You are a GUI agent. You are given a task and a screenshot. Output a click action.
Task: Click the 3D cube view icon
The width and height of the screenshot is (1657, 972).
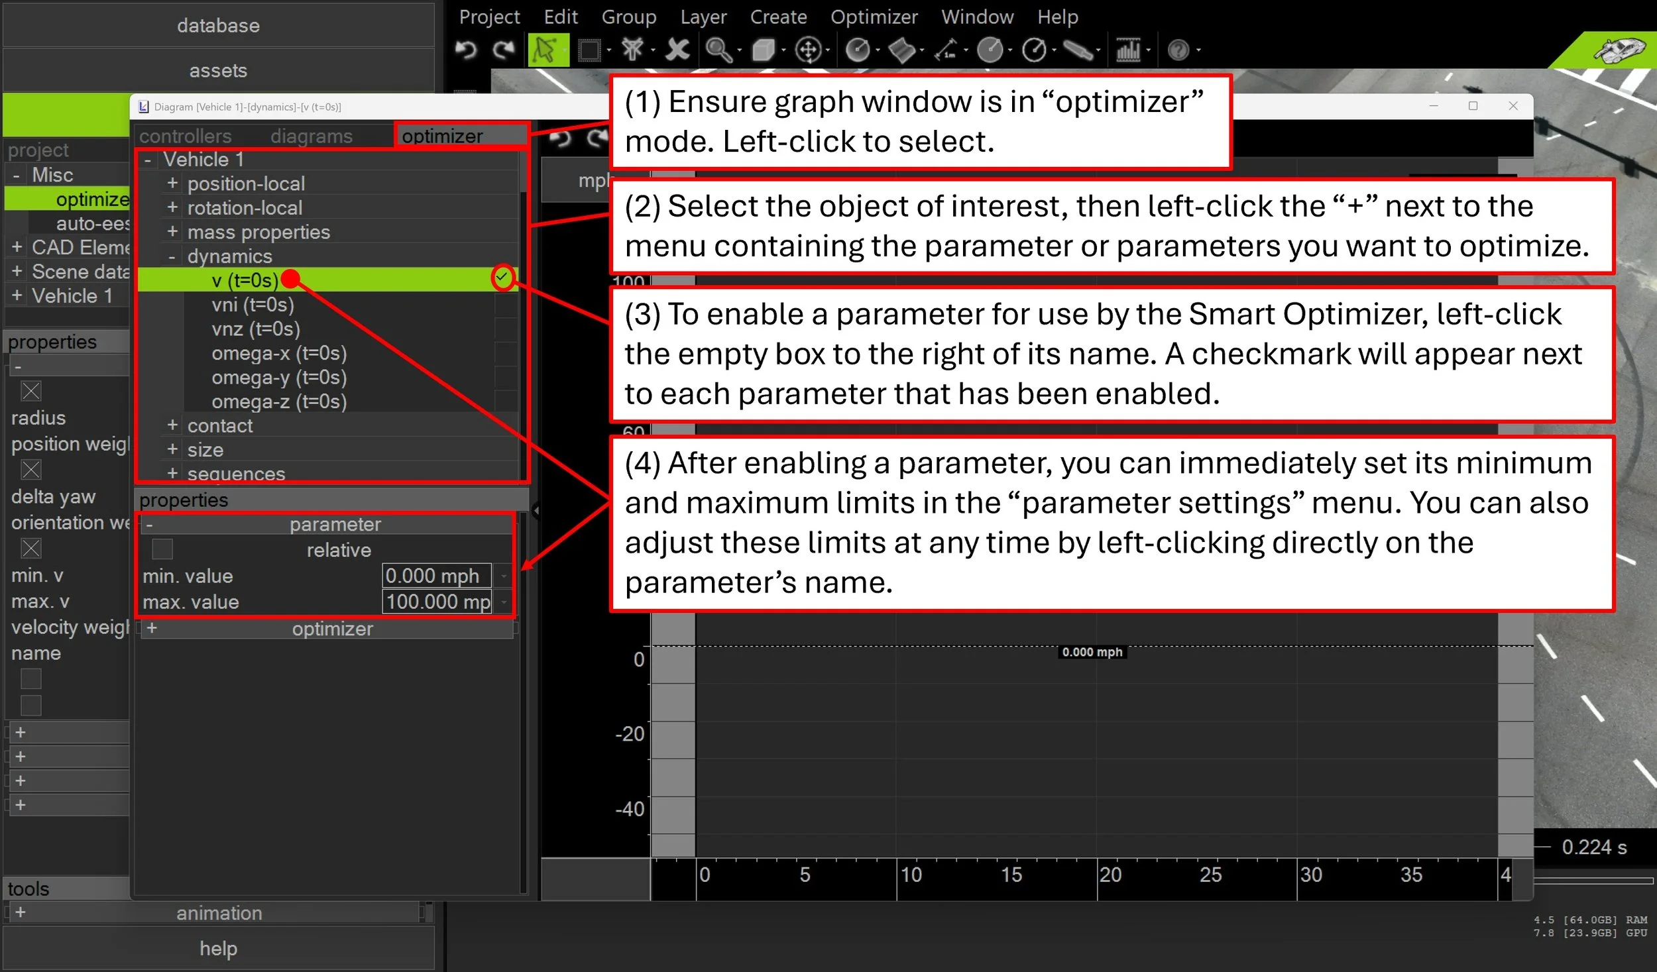(x=763, y=50)
